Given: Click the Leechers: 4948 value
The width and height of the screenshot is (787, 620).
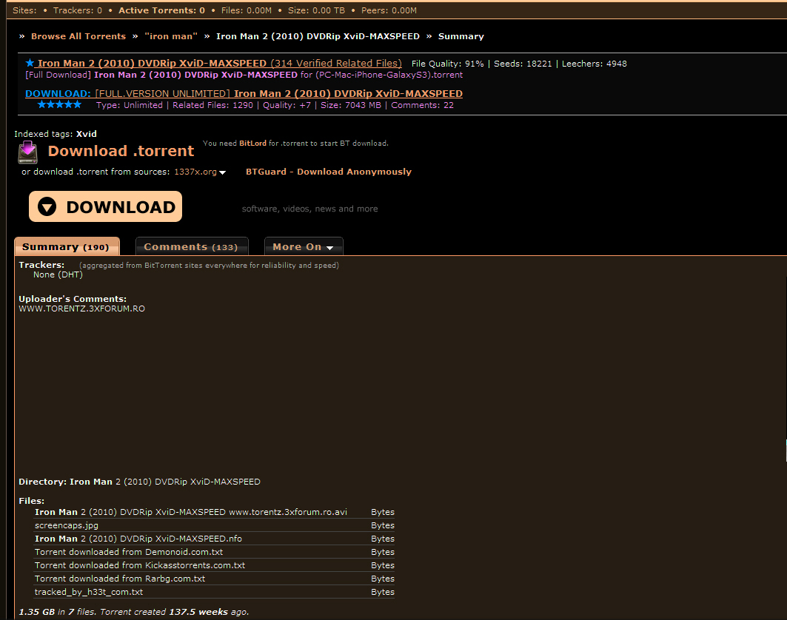Looking at the screenshot, I should [x=595, y=64].
